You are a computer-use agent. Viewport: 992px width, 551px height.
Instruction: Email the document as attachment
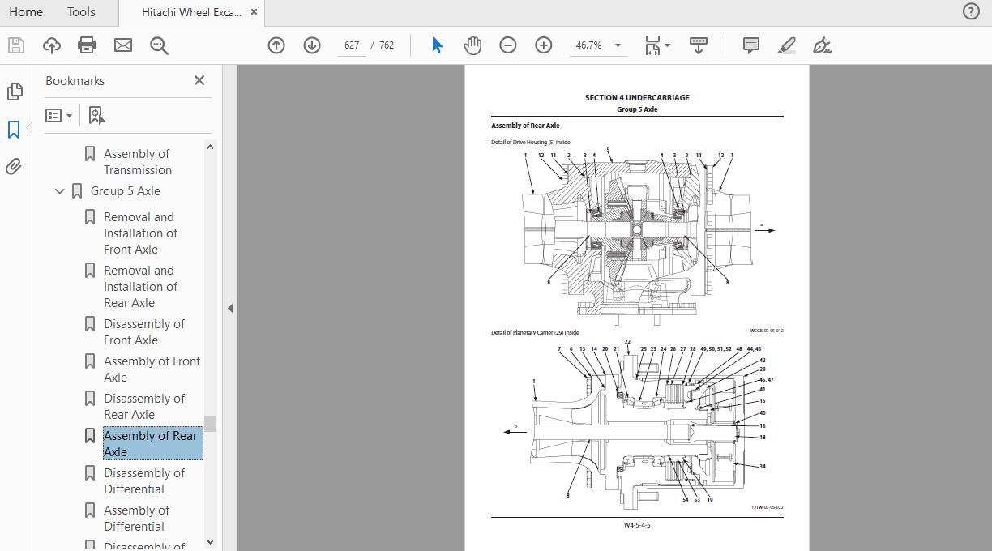coord(123,45)
